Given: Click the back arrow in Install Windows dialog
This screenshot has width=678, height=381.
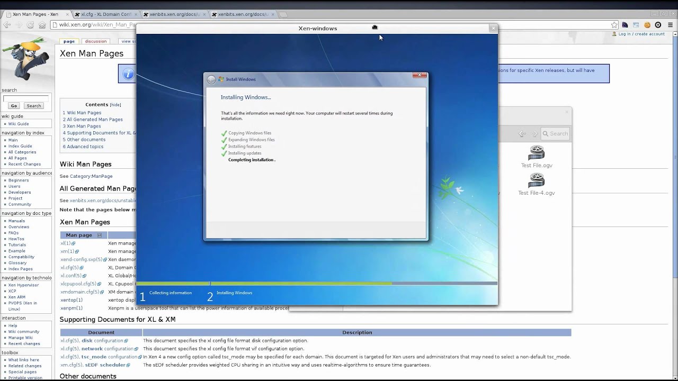Looking at the screenshot, I should click(211, 79).
